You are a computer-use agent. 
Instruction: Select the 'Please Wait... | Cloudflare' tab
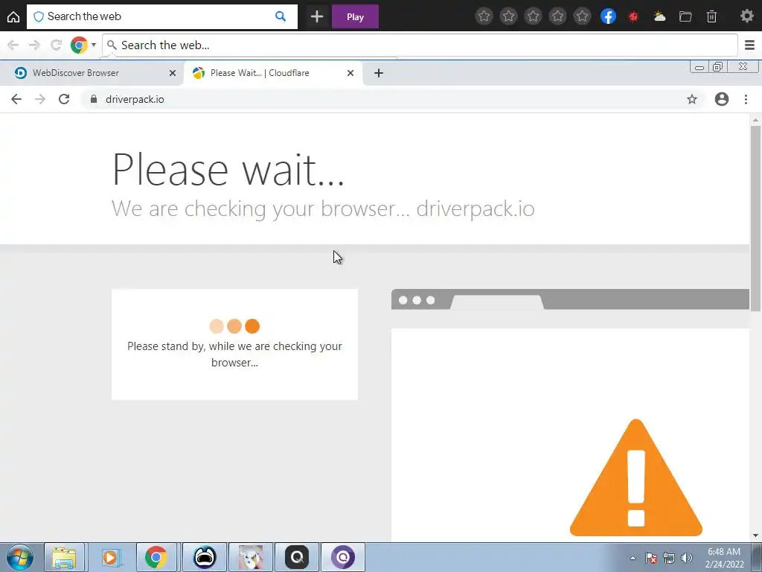pyautogui.click(x=272, y=73)
